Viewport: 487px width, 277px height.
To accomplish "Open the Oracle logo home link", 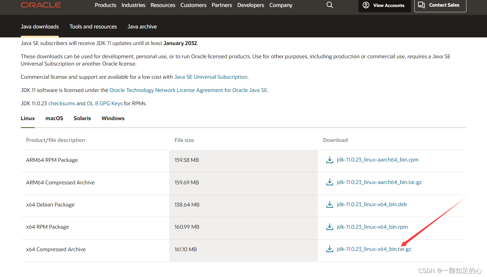I will pyautogui.click(x=41, y=5).
